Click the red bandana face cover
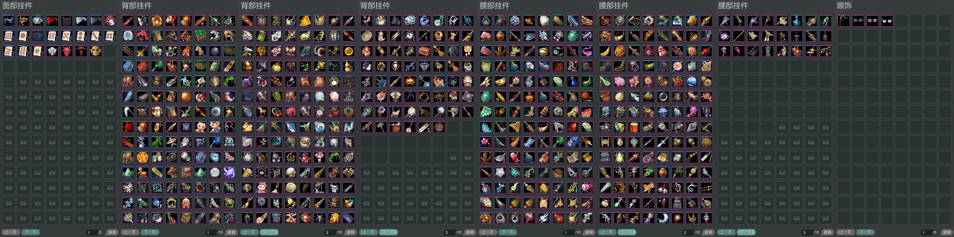 (52, 21)
